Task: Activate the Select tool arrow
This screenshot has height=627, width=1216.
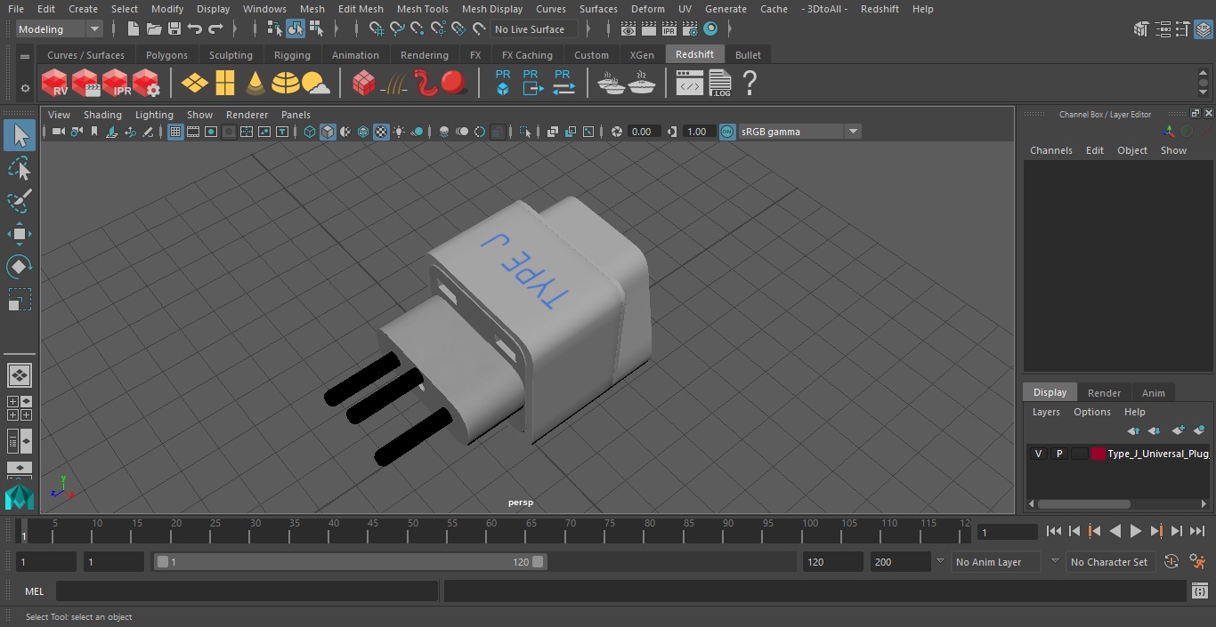Action: (20, 135)
